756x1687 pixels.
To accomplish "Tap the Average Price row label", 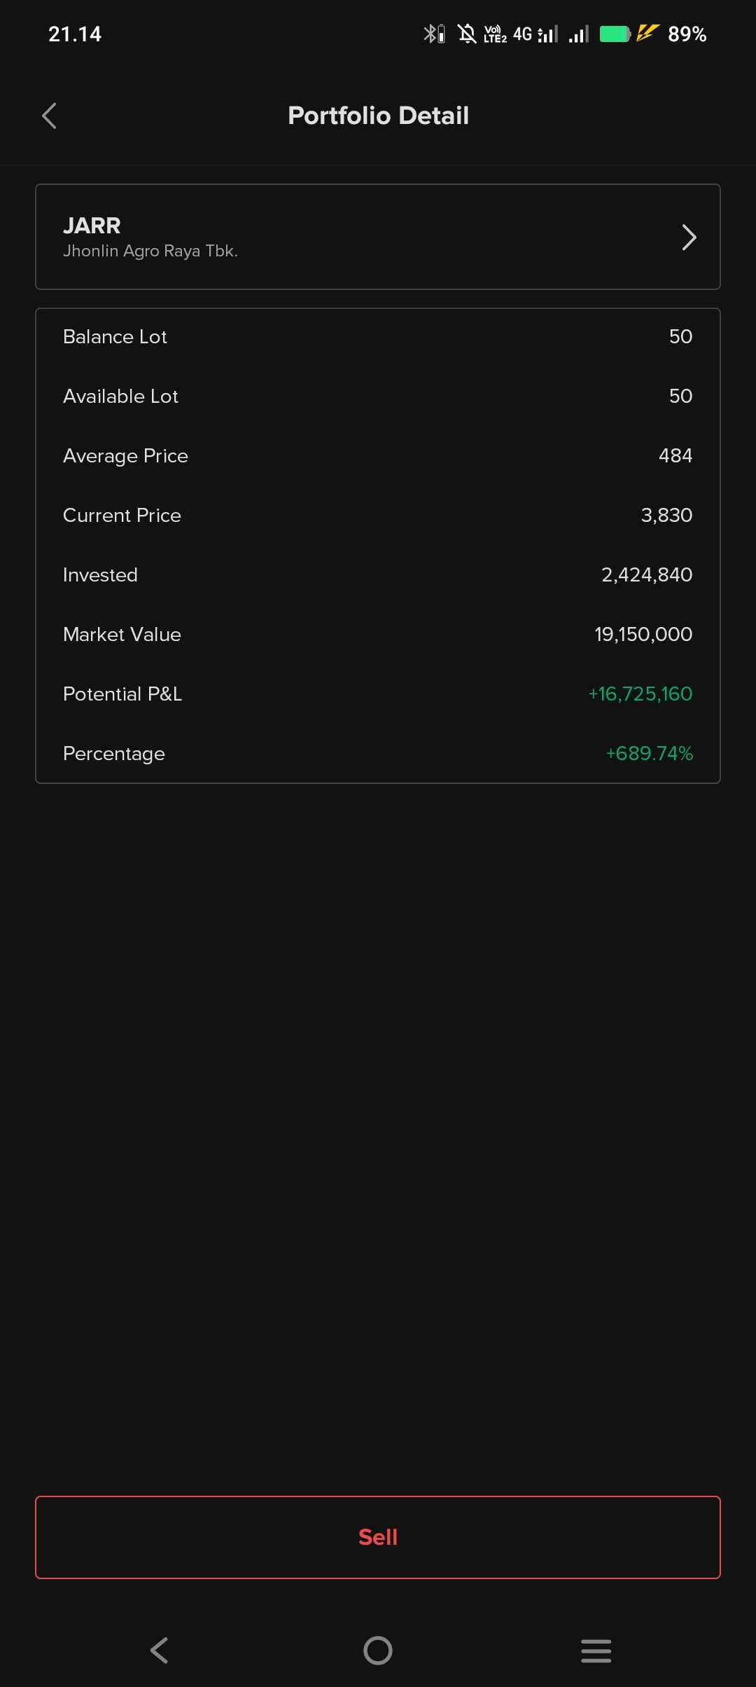I will (x=125, y=455).
